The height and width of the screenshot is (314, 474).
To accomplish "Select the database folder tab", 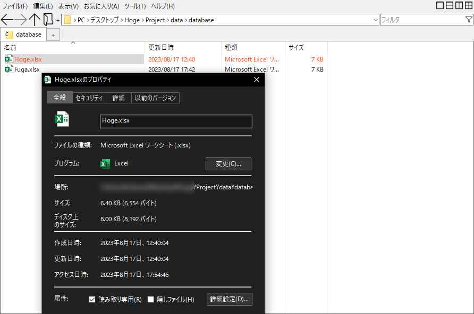I will 23,34.
